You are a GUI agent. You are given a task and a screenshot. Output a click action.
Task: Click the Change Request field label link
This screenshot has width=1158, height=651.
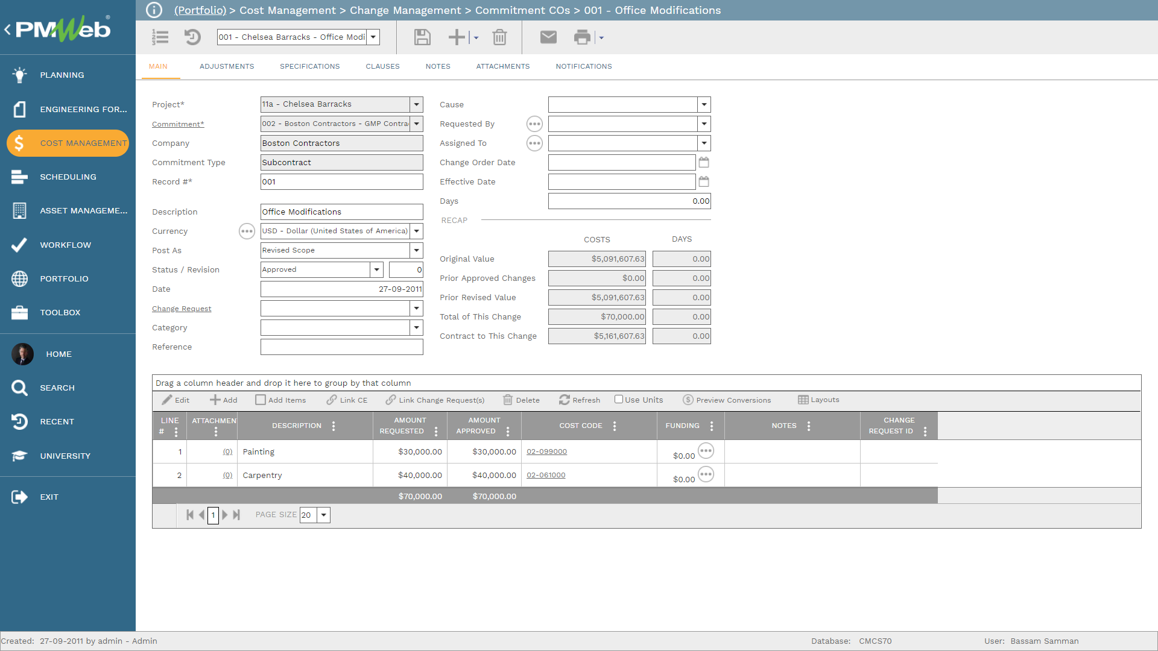click(182, 309)
